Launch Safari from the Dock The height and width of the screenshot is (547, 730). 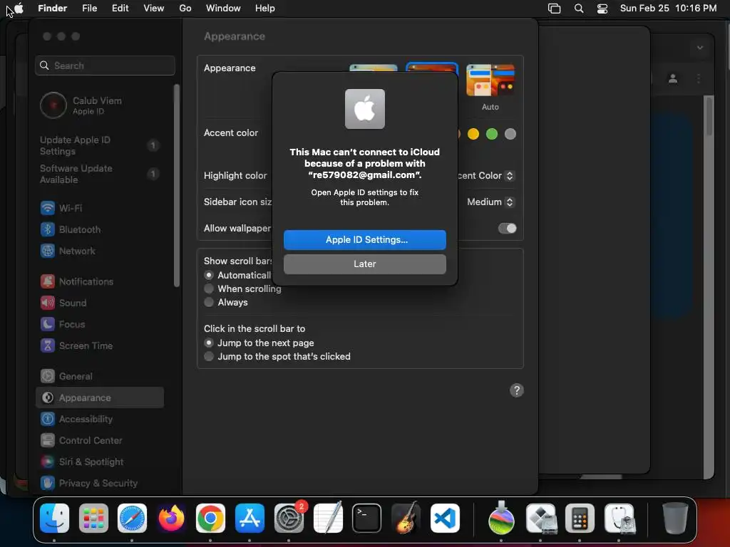(x=132, y=519)
